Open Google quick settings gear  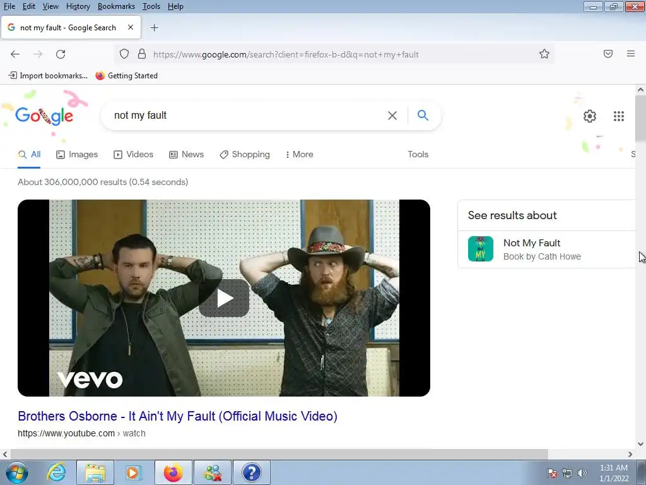coord(590,116)
